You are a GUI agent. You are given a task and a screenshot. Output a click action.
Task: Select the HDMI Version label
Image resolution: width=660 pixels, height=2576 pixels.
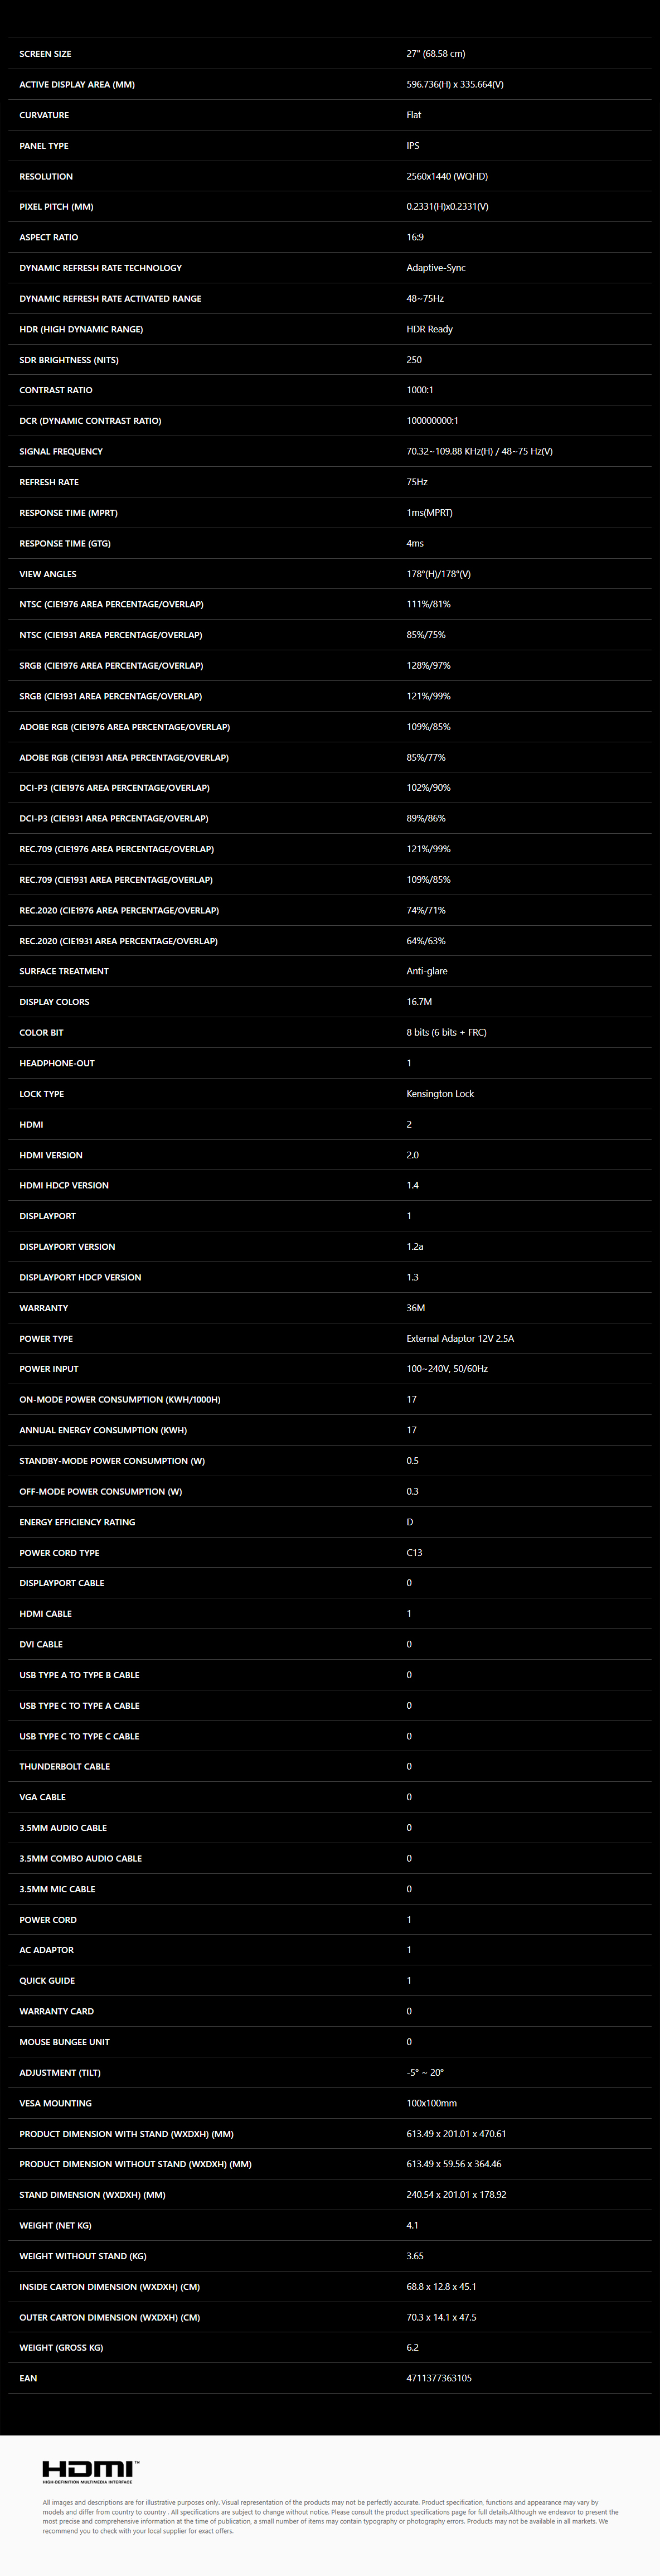pyautogui.click(x=51, y=1155)
